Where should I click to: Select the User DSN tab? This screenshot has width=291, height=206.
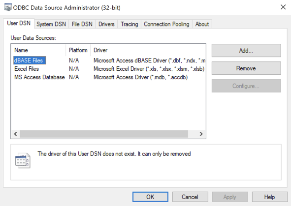click(19, 23)
